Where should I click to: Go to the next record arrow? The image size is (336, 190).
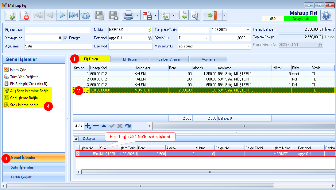[x=62, y=15]
